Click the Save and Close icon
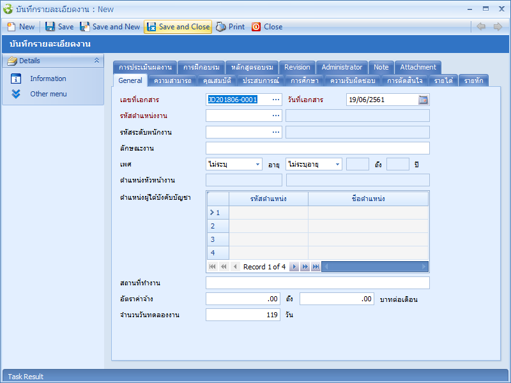Image resolution: width=511 pixels, height=383 pixels. click(151, 27)
